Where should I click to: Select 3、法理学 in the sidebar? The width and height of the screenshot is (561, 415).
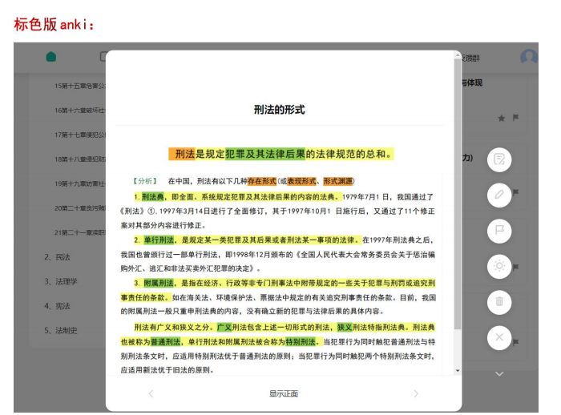(60, 281)
